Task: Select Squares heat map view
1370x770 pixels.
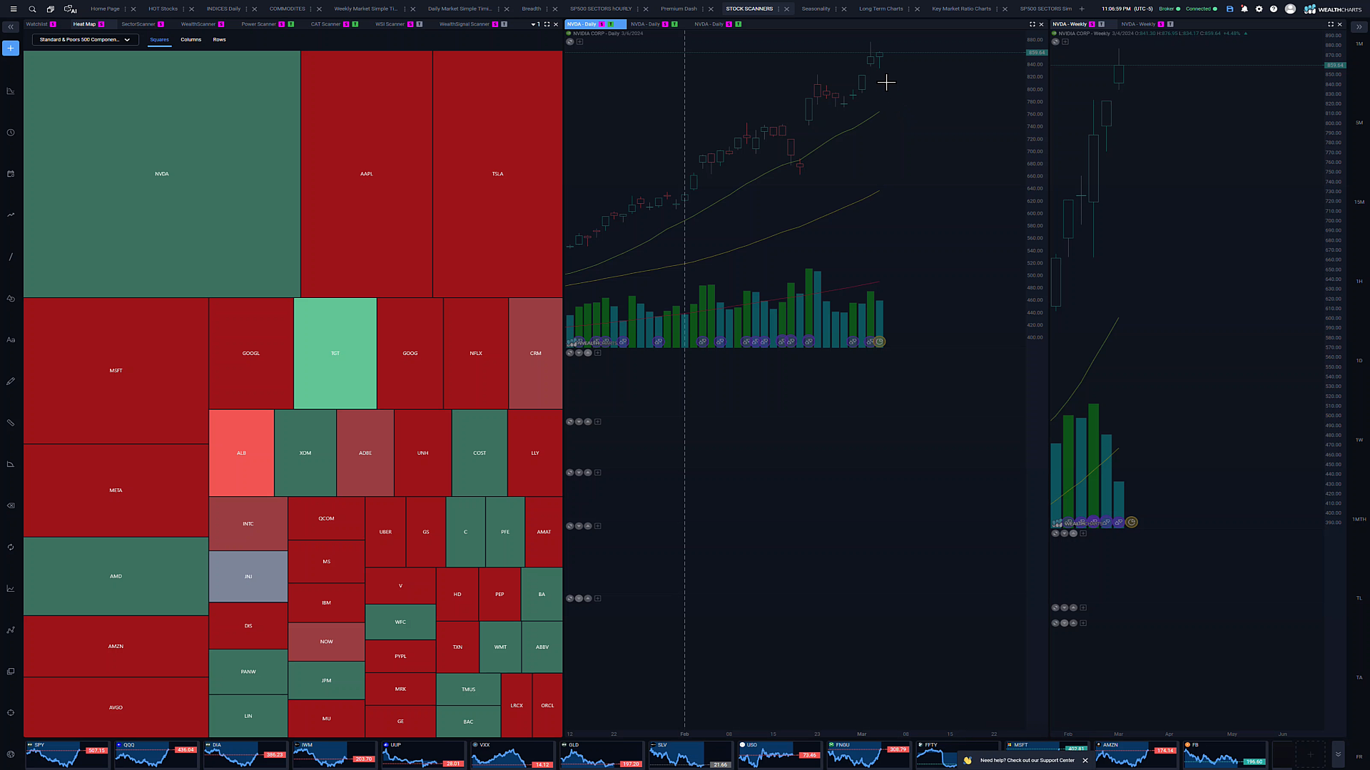Action: 159,40
